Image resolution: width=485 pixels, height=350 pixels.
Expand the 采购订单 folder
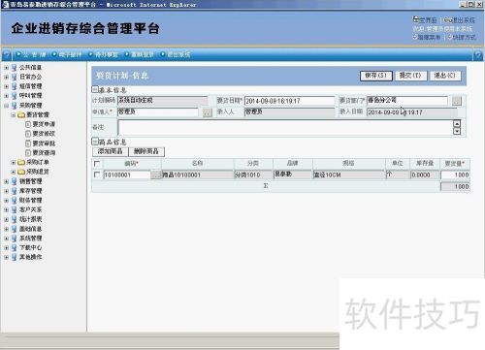14,162
